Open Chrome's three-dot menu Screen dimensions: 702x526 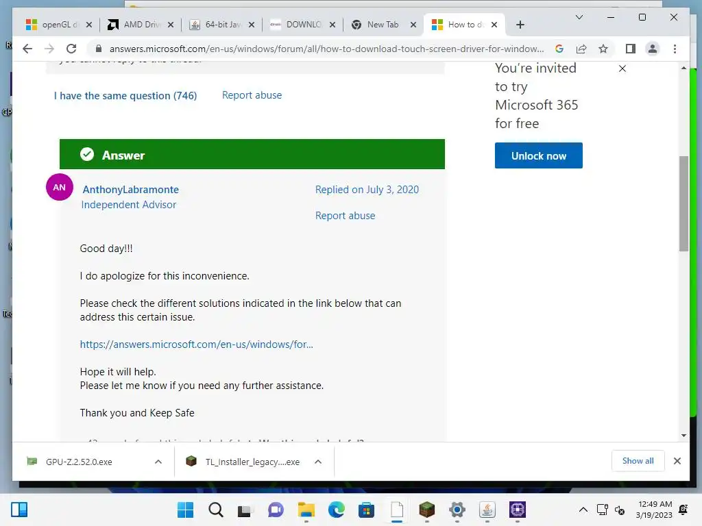(675, 49)
